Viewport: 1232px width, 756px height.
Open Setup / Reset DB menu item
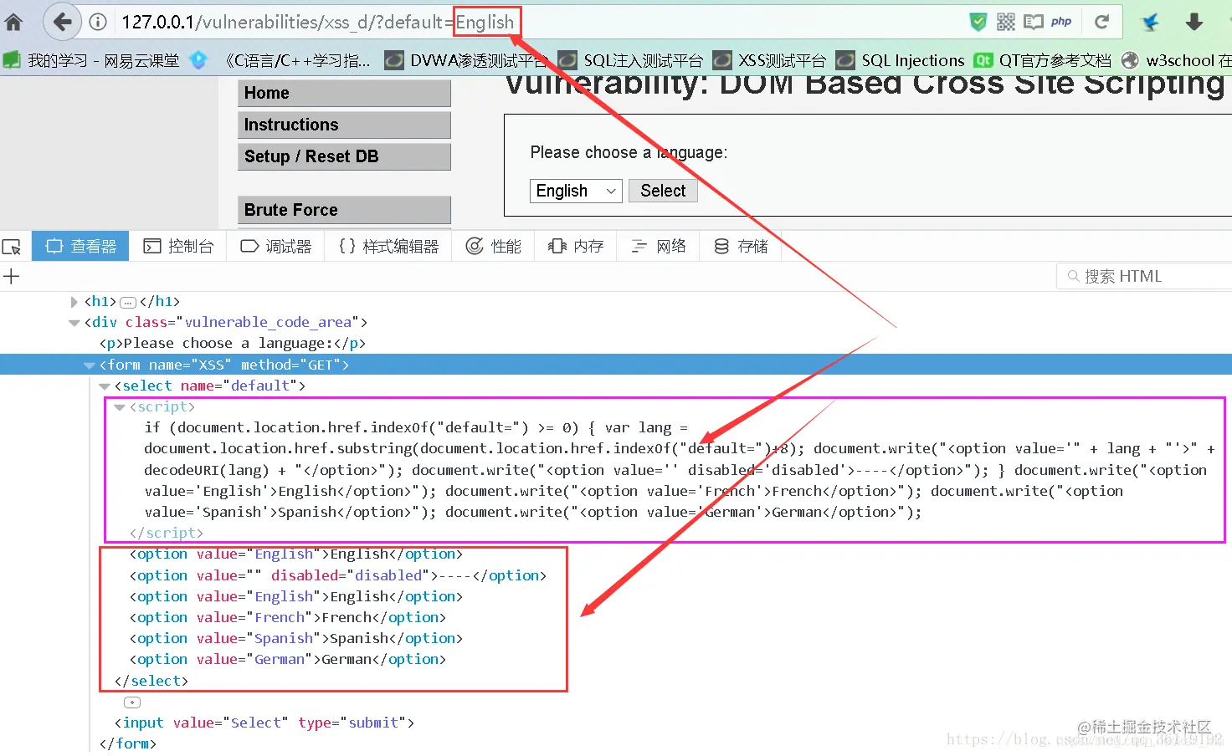[x=344, y=156]
